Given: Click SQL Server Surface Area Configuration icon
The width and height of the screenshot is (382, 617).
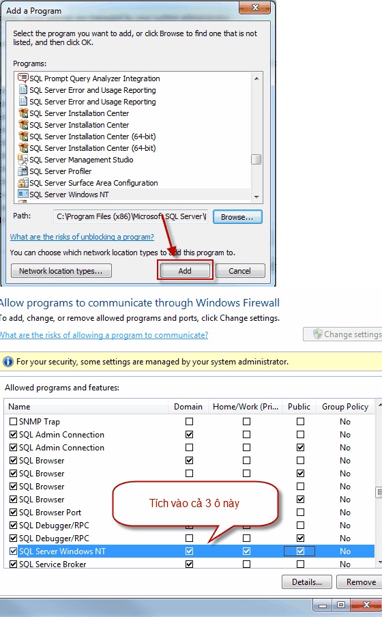Looking at the screenshot, I should (x=23, y=183).
